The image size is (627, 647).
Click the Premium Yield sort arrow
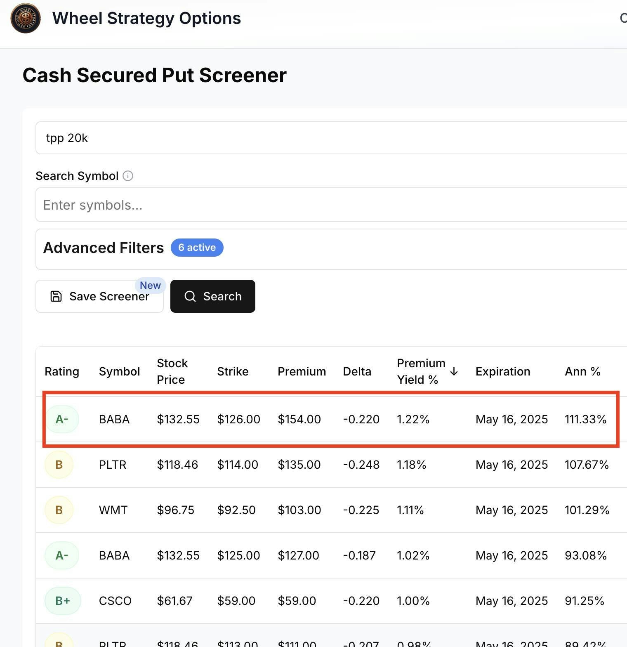coord(454,371)
